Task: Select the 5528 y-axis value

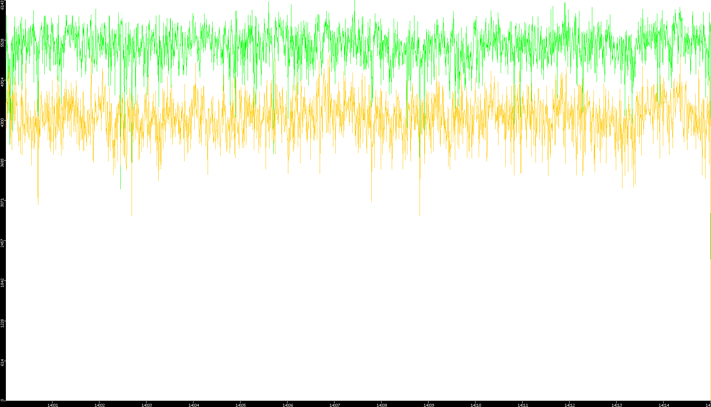Action: coord(3,43)
